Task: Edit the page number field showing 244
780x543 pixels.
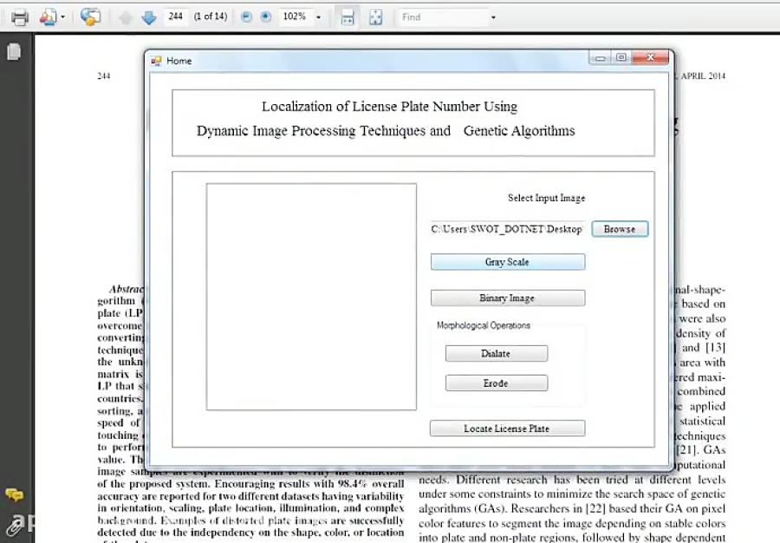Action: pos(175,16)
